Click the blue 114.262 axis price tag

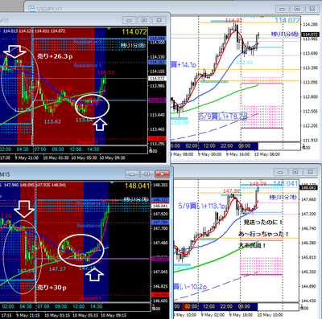pyautogui.click(x=157, y=62)
